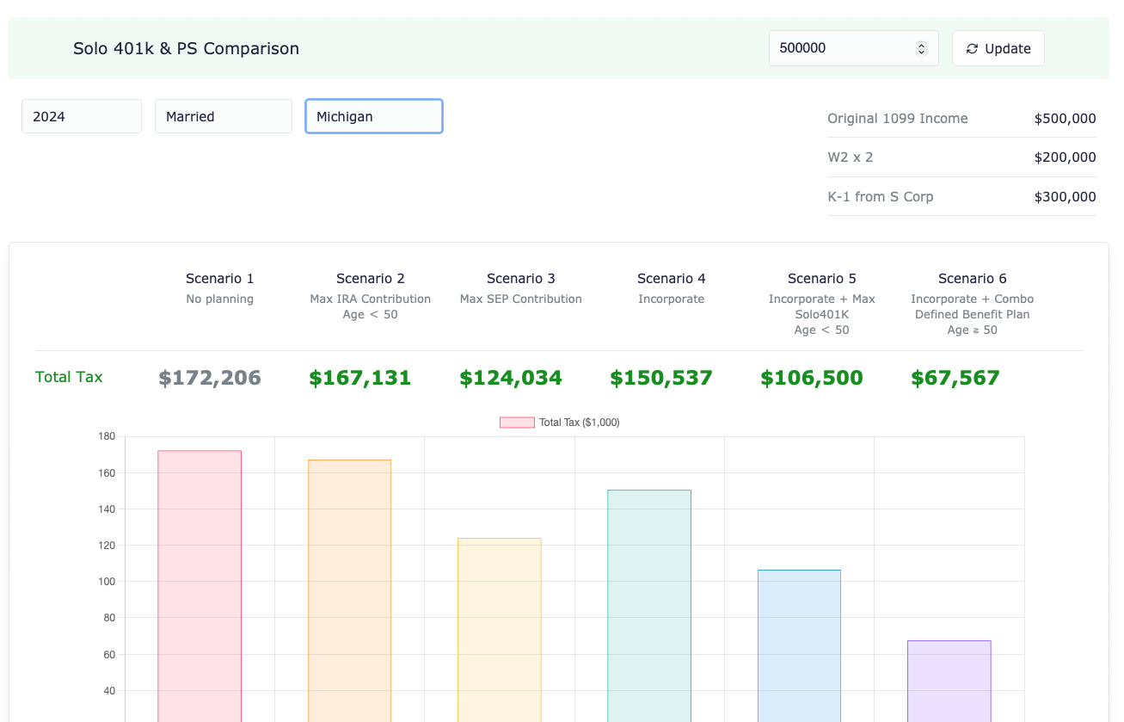The height and width of the screenshot is (722, 1124).
Task: Focus the 500000 income input field
Action: point(853,48)
